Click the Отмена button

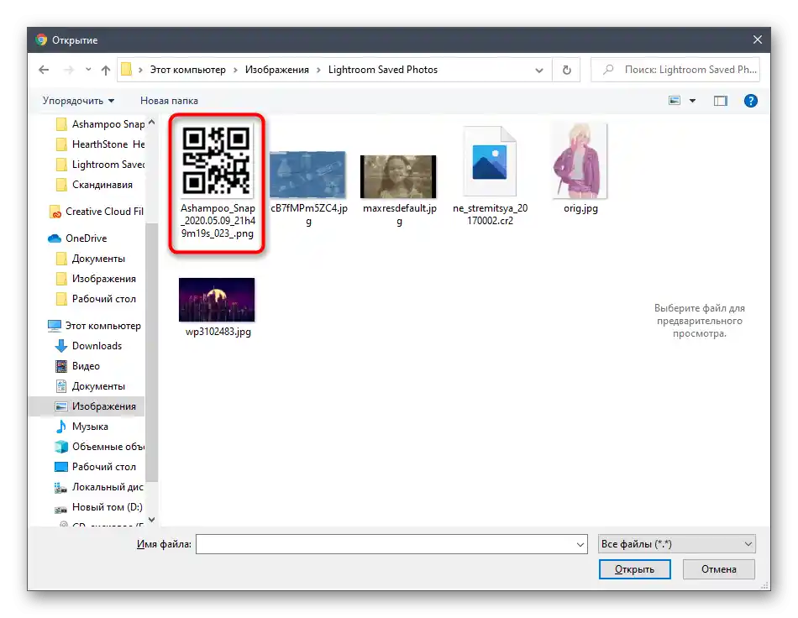click(x=718, y=569)
